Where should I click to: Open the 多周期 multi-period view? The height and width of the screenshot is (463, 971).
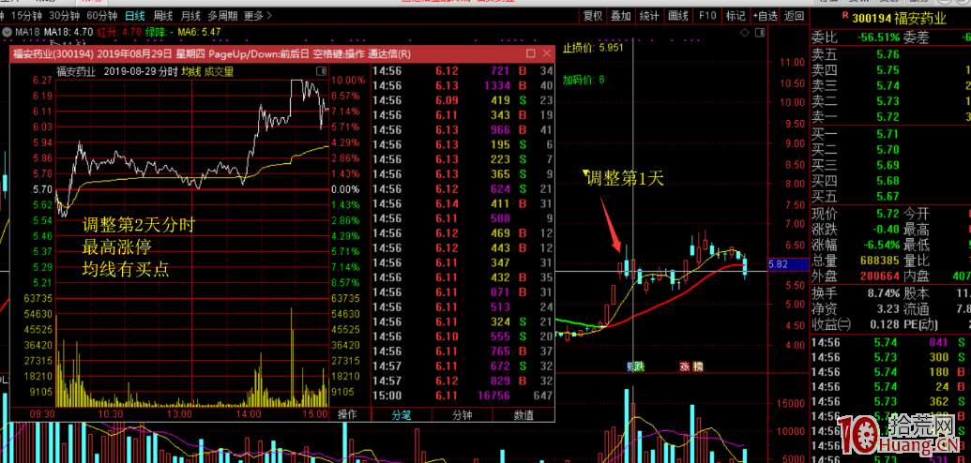tap(222, 16)
